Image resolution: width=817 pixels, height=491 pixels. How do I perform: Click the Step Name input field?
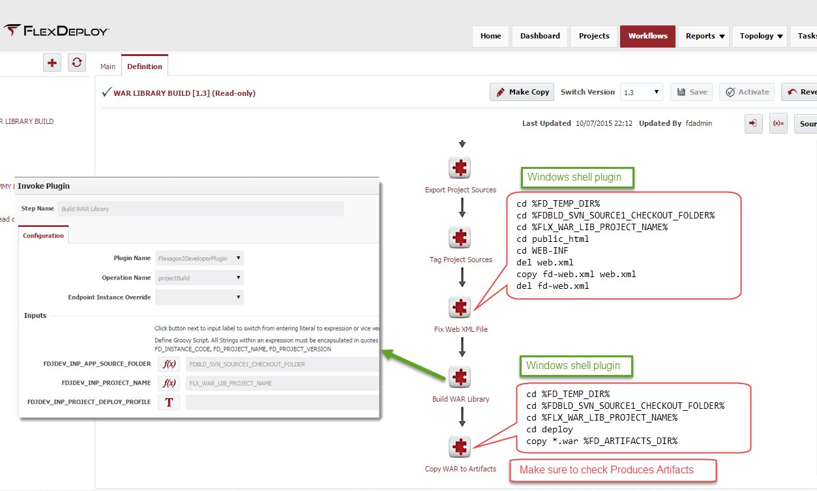201,209
